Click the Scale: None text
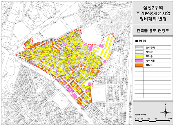This screenshot has width=174, height=126. [x=142, y=115]
